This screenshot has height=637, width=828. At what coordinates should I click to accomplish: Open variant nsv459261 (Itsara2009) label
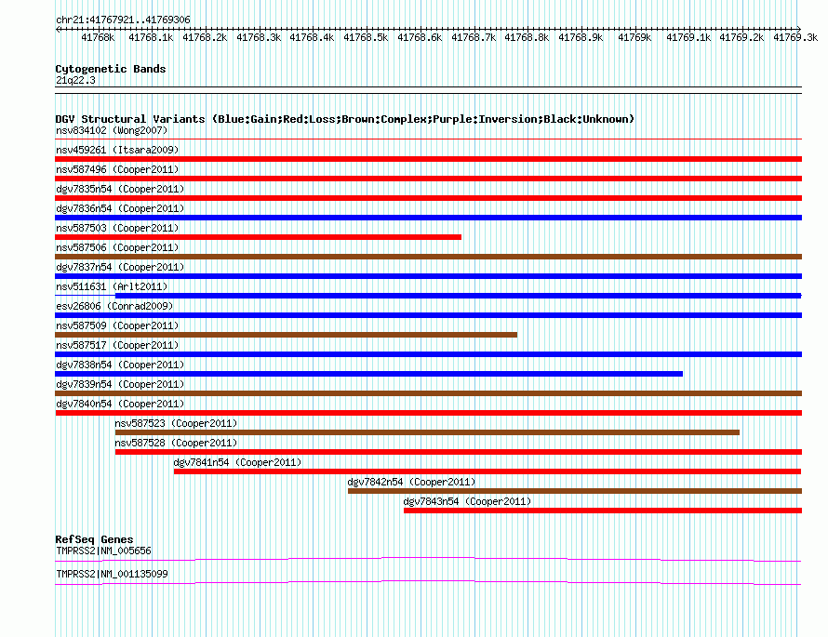click(117, 150)
